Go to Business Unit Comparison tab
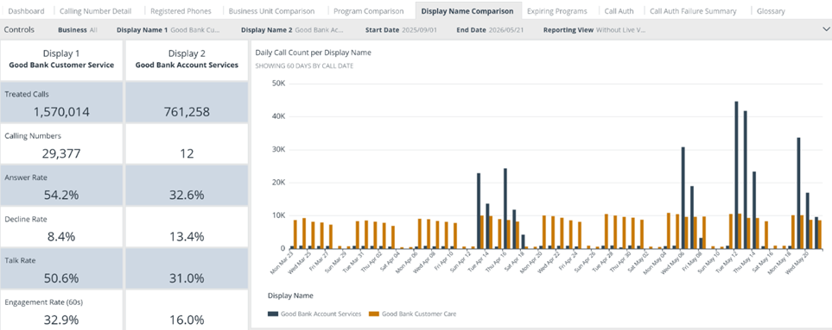Image resolution: width=832 pixels, height=330 pixels. point(271,10)
